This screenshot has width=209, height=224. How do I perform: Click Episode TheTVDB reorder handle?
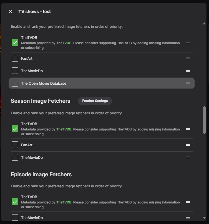(188, 202)
